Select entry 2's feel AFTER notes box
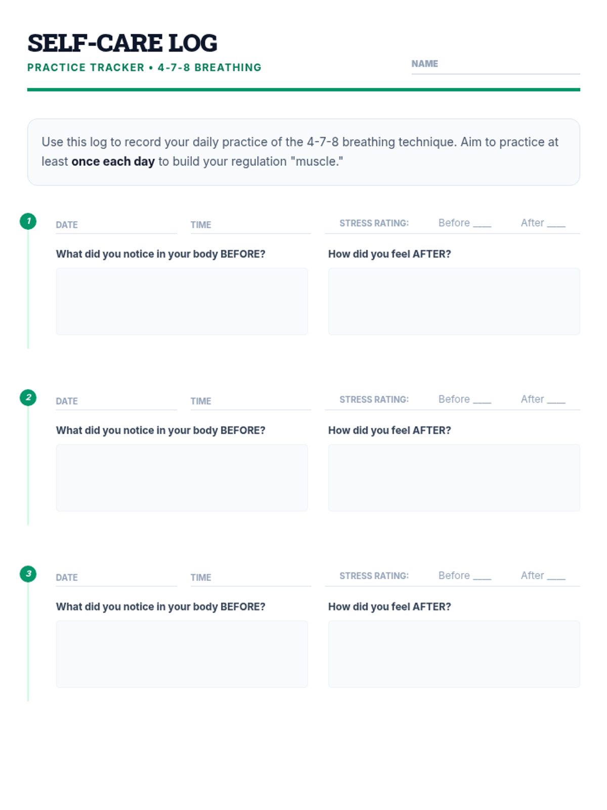The height and width of the screenshot is (810, 607). click(x=454, y=477)
